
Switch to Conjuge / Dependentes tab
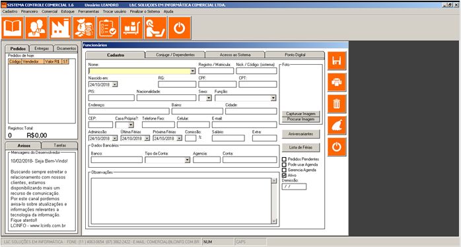[175, 55]
